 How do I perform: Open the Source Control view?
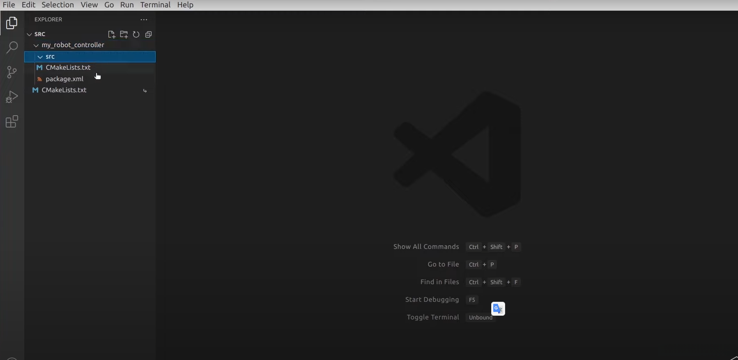12,72
